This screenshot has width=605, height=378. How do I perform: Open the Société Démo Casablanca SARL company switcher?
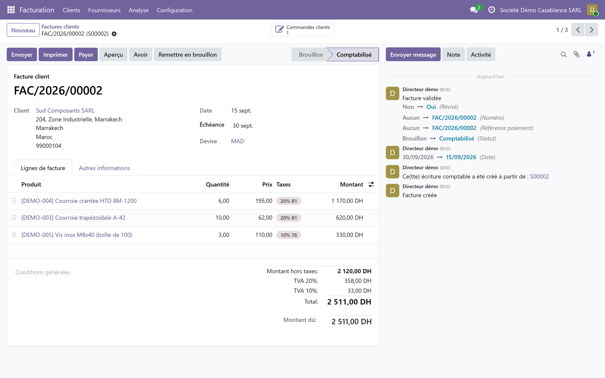point(540,10)
